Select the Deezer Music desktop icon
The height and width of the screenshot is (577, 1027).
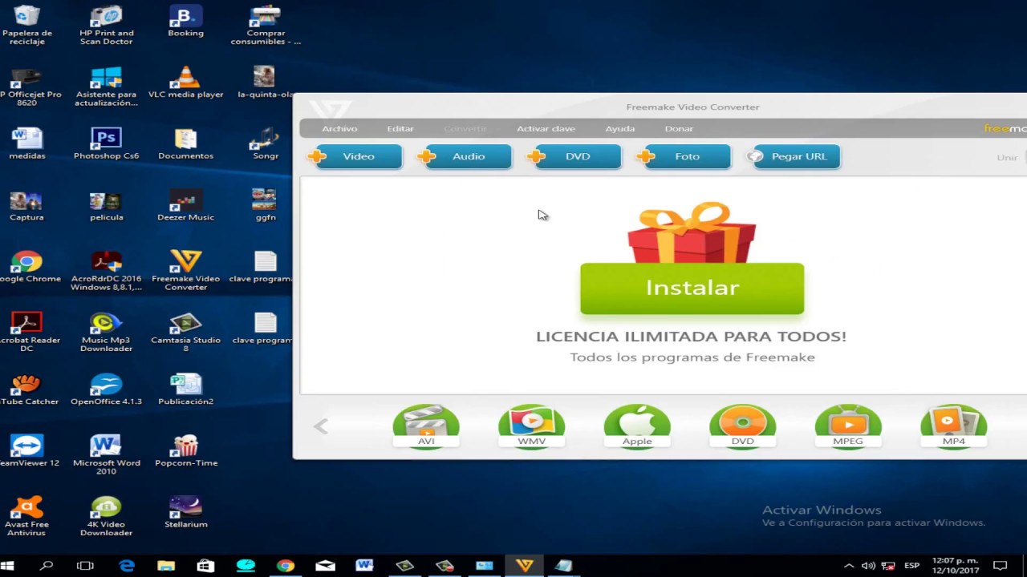[185, 206]
